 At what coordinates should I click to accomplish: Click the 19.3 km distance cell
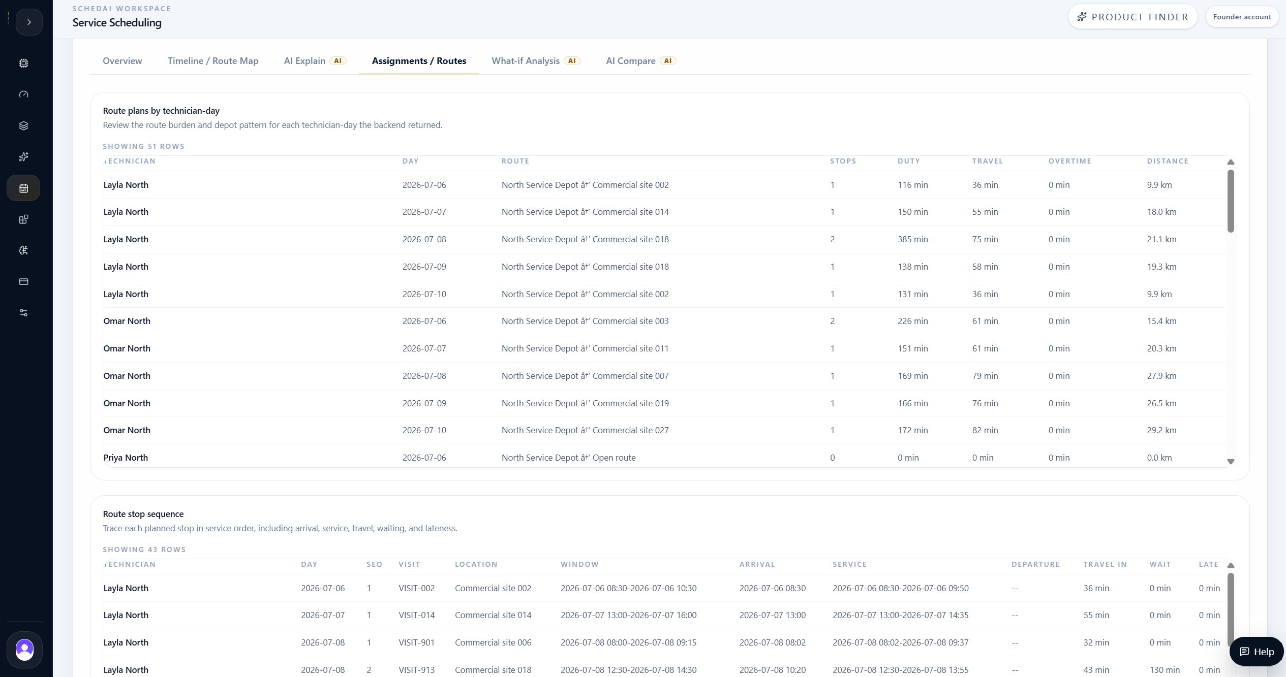[x=1161, y=267]
